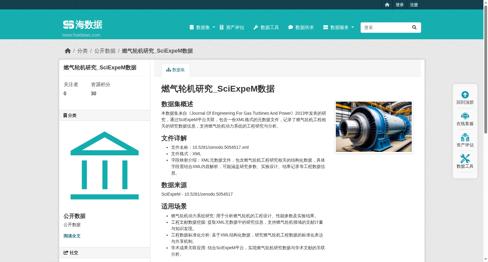This screenshot has height=262, width=488.
Task: Click the gas turbine dataset thumbnail
Action: click(x=374, y=127)
